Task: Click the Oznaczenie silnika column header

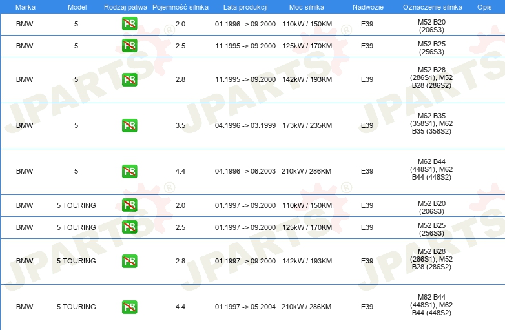Action: tap(433, 7)
